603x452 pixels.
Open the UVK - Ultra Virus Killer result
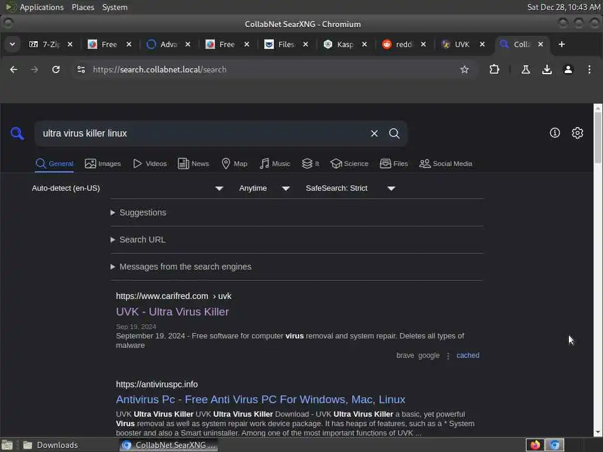click(x=173, y=312)
